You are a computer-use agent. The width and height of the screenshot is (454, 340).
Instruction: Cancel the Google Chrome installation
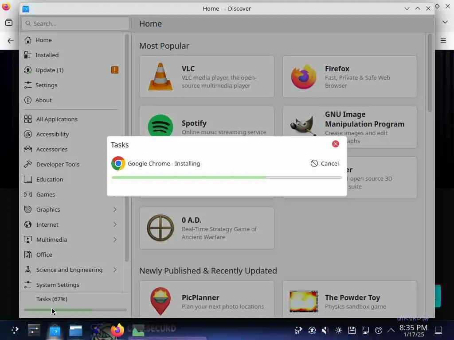point(325,163)
